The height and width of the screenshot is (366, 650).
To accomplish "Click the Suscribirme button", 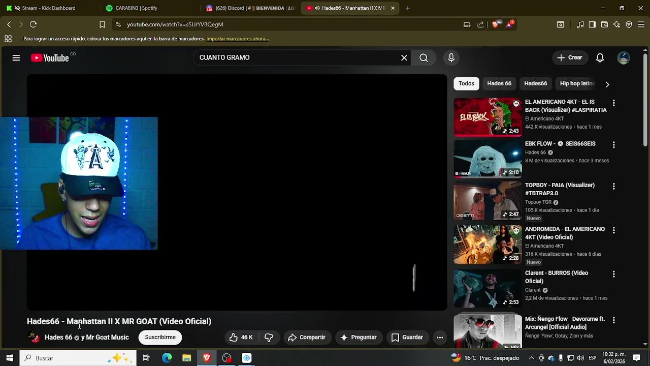I will 160,337.
